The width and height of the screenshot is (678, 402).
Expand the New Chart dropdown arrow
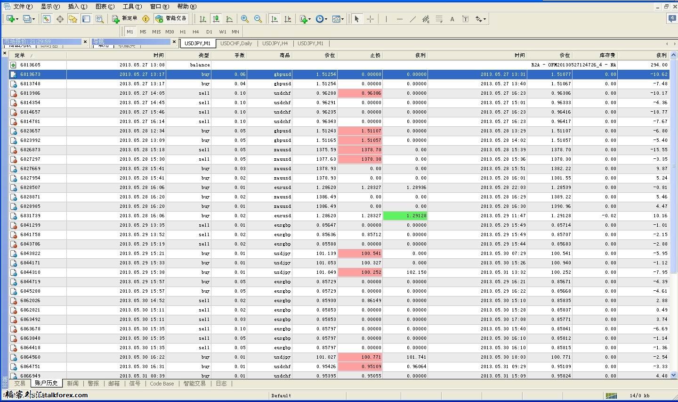coord(17,19)
